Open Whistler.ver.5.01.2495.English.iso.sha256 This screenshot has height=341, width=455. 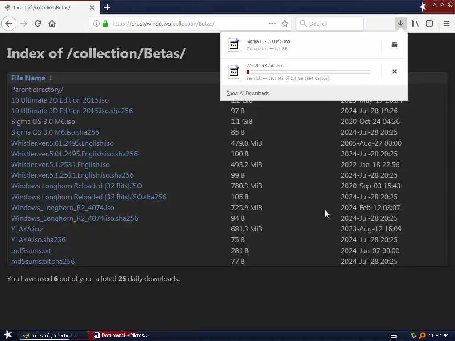point(75,154)
